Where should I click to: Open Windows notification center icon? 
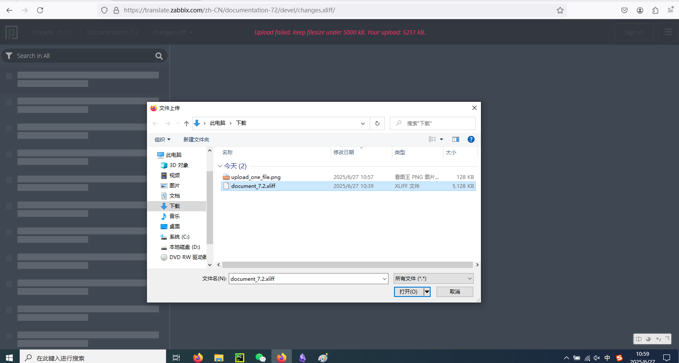coord(667,358)
